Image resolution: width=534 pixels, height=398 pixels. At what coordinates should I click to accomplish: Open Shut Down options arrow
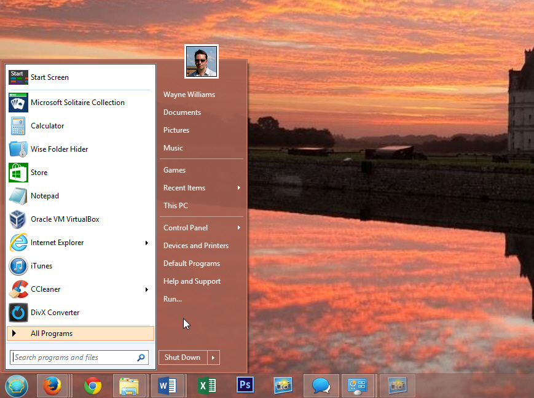pyautogui.click(x=213, y=357)
